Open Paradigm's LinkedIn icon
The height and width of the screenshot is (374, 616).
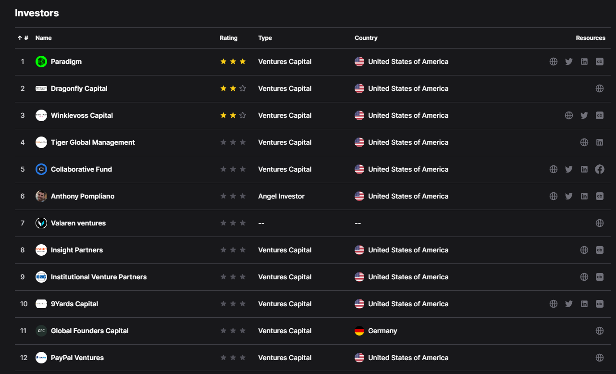[584, 62]
